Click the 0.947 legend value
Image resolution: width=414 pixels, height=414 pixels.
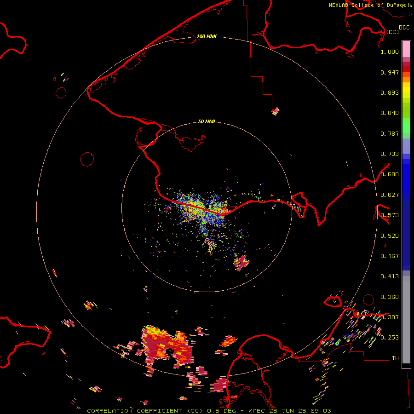[x=390, y=72]
